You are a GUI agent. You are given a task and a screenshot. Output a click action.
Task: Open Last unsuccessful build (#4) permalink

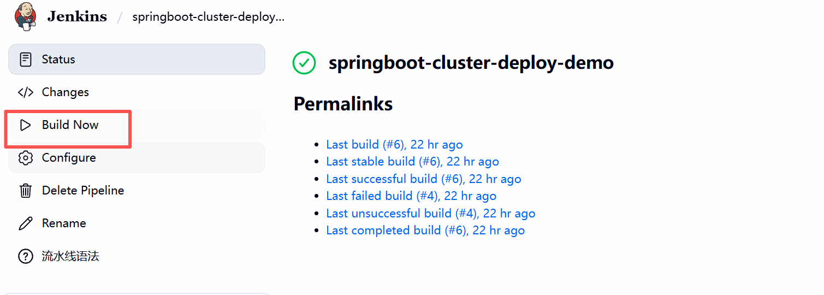pos(430,213)
